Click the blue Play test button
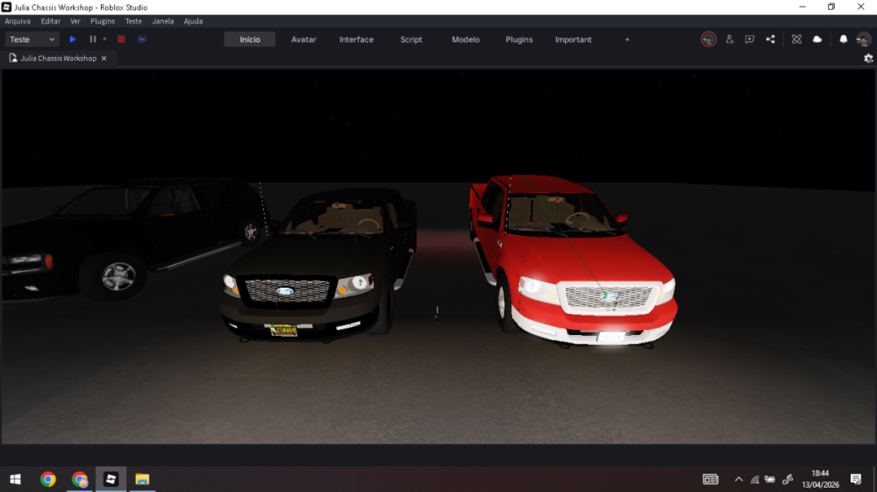 pos(73,39)
